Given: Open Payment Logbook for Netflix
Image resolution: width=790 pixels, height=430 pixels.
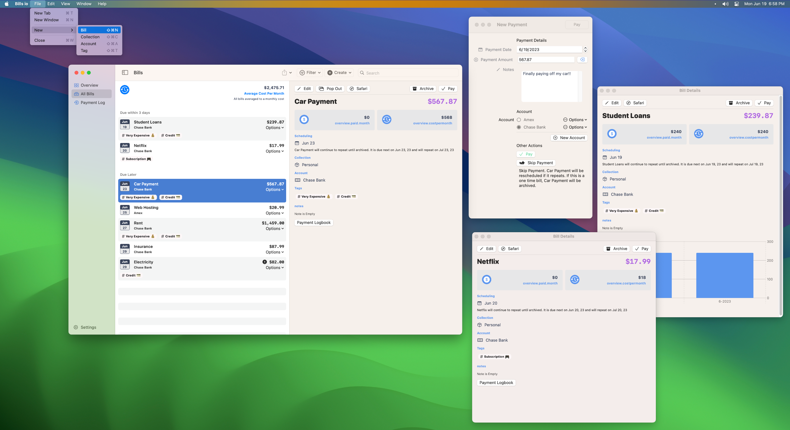Looking at the screenshot, I should [x=496, y=382].
